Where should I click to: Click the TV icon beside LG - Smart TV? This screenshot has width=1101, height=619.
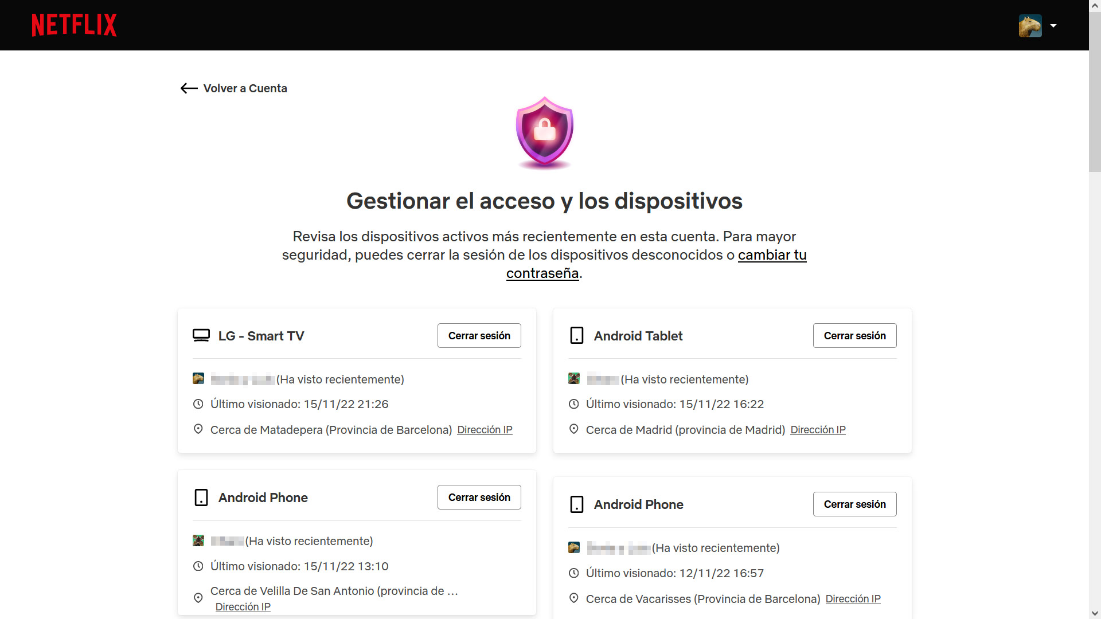pos(201,335)
